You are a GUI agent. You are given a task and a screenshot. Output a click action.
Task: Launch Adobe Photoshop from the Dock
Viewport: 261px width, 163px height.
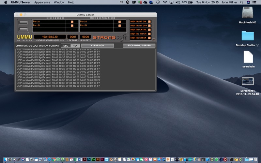click(x=89, y=159)
